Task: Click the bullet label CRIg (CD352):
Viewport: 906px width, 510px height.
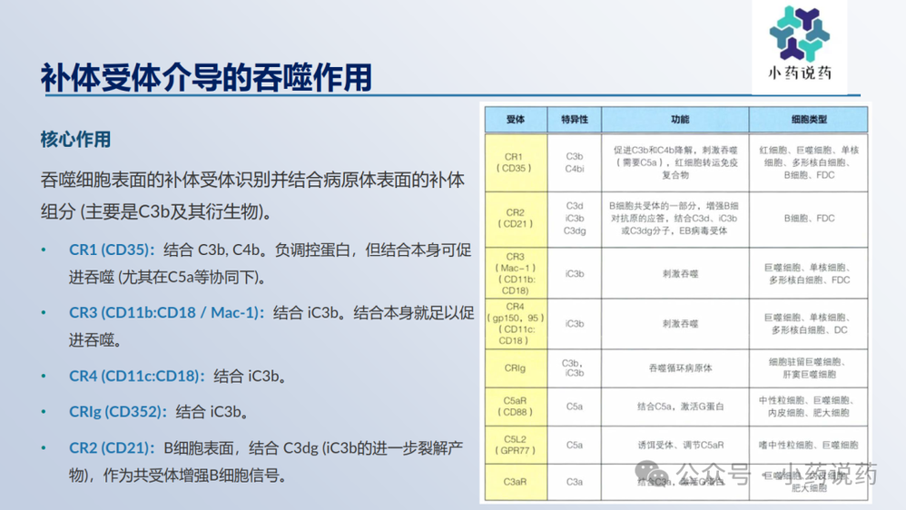Action: coord(118,412)
